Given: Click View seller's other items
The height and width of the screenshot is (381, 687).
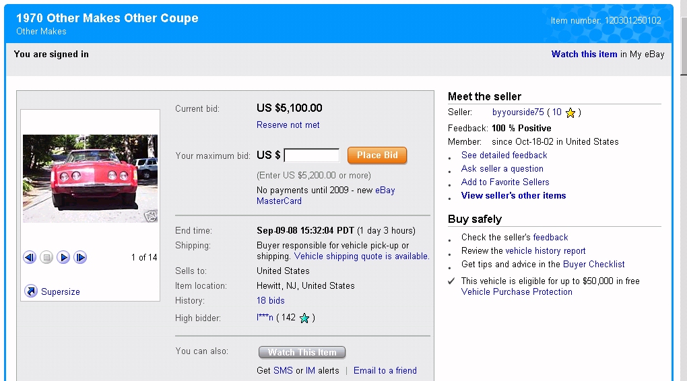Looking at the screenshot, I should tap(513, 196).
